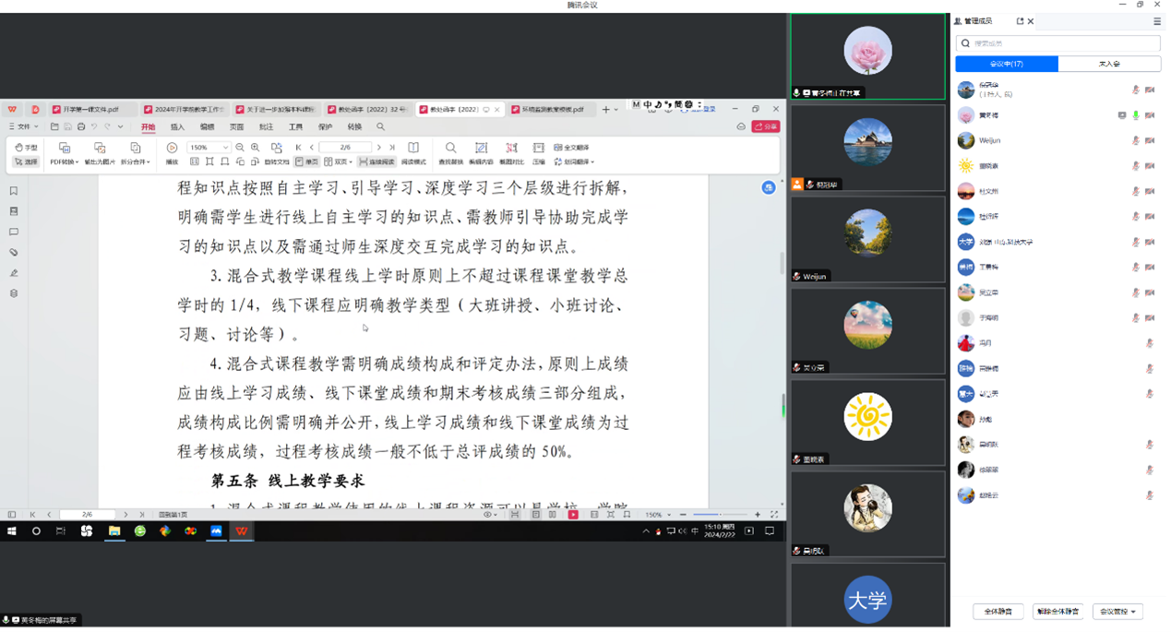Expand the 150% zoom level dropdown
1171x632 pixels.
225,148
